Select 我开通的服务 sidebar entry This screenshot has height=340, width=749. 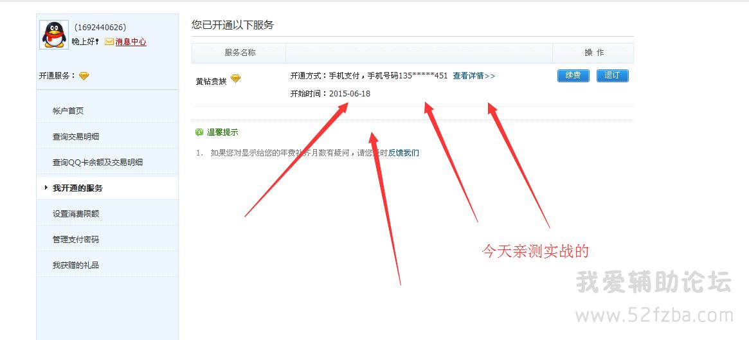pos(77,188)
